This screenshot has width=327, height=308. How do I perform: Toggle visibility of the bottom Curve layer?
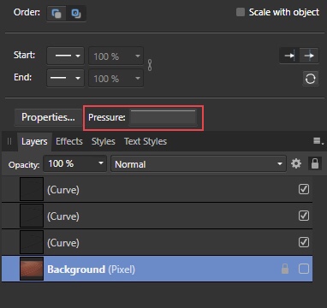tap(303, 242)
